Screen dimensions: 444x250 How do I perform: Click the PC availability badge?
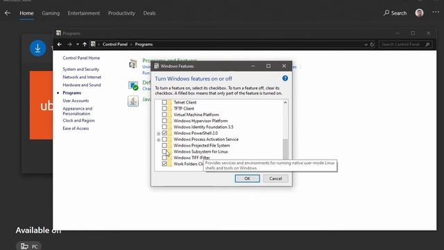tap(29, 247)
